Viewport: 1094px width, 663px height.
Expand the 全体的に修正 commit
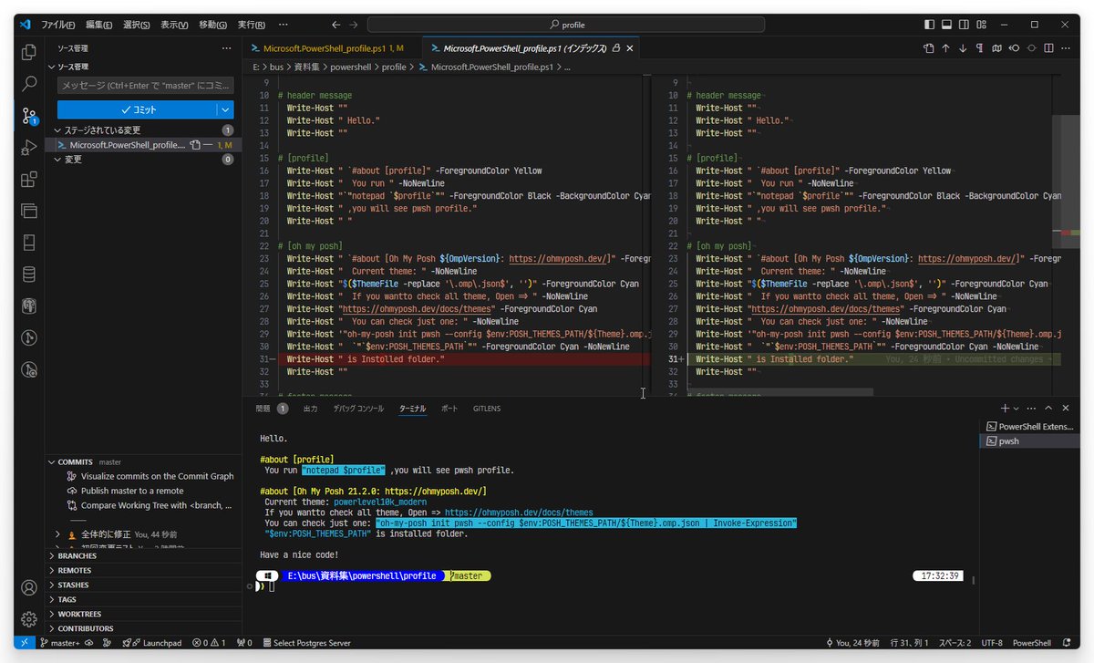58,534
